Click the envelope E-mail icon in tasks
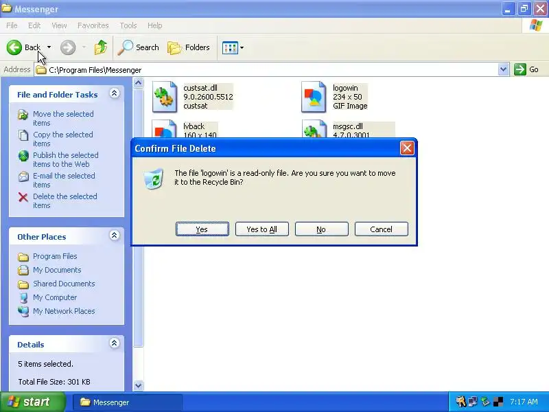The width and height of the screenshot is (549, 412). click(x=23, y=176)
